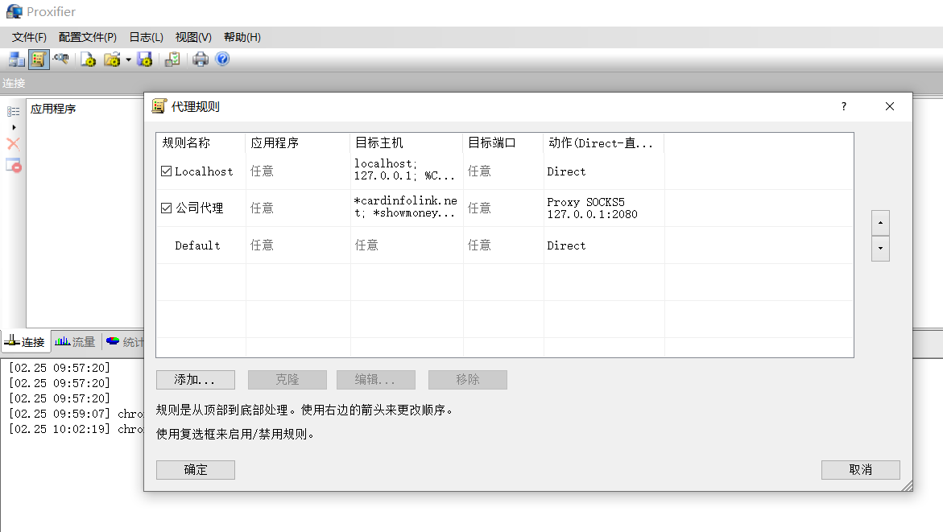The width and height of the screenshot is (943, 532).
Task: Click the 克隆 button
Action: coord(287,380)
